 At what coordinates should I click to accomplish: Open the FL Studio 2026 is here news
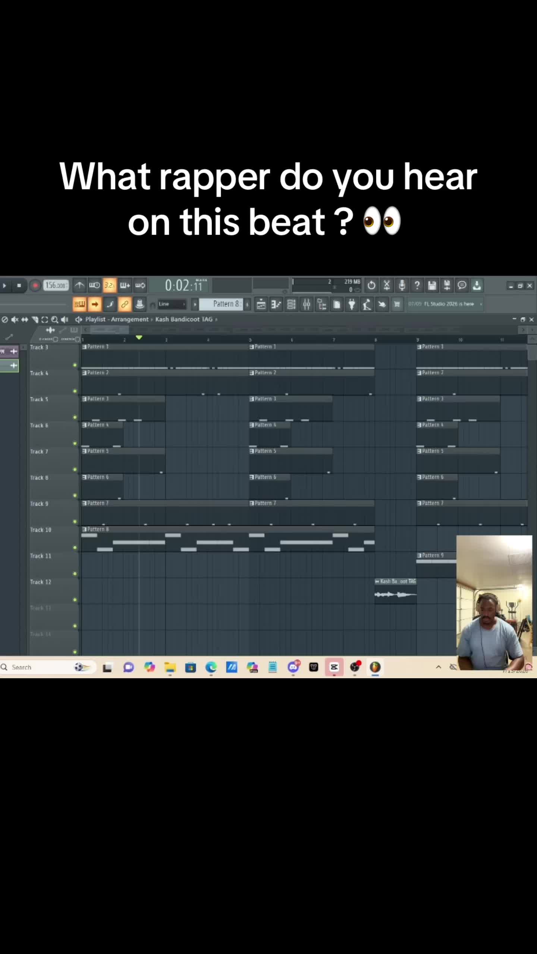445,304
